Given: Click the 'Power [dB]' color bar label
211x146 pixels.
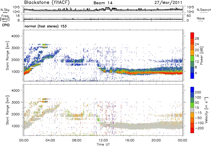Looking at the screenshot, I should pyautogui.click(x=201, y=56).
